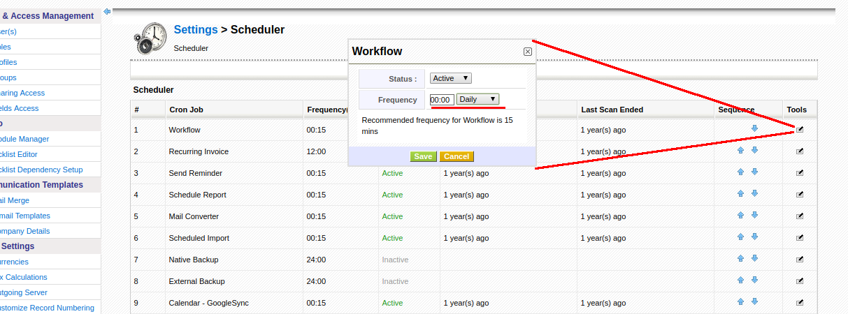Open Company Details in the sidebar
Screen dimensions: 848x314
(x=24, y=231)
